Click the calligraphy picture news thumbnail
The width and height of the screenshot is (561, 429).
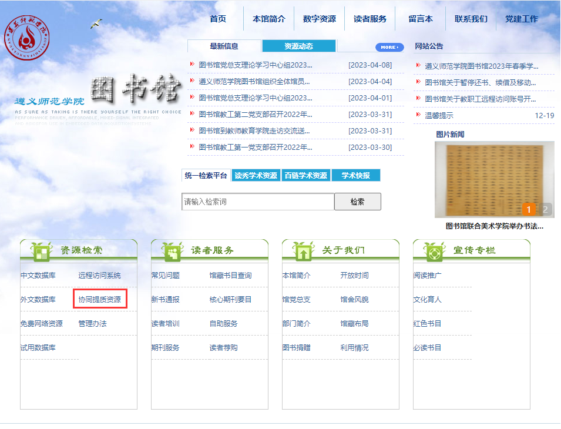(494, 179)
